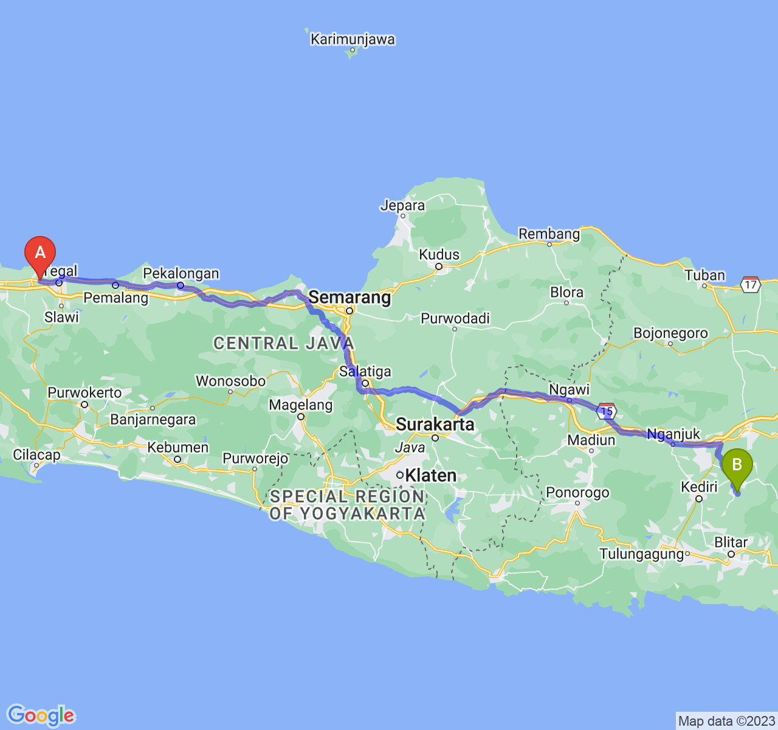Click the Ngawi route waypoint circle
The image size is (778, 730).
click(x=570, y=400)
